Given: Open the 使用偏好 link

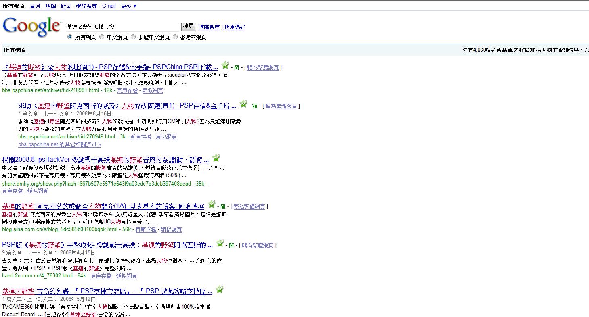Looking at the screenshot, I should 235,27.
